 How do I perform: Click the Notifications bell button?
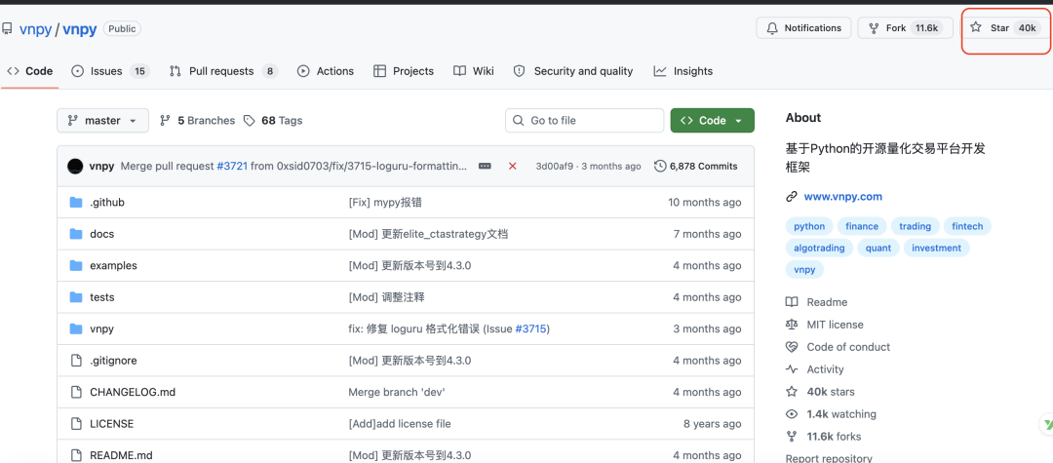803,28
